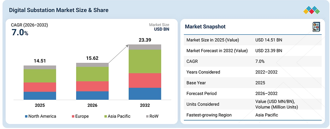
Task: Click the 'North America' legend label
Action: point(42,116)
